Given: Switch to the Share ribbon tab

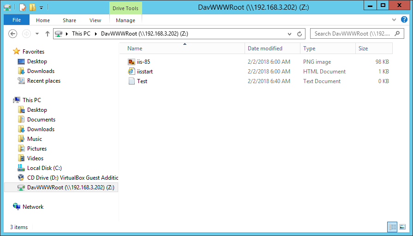Looking at the screenshot, I should point(69,20).
